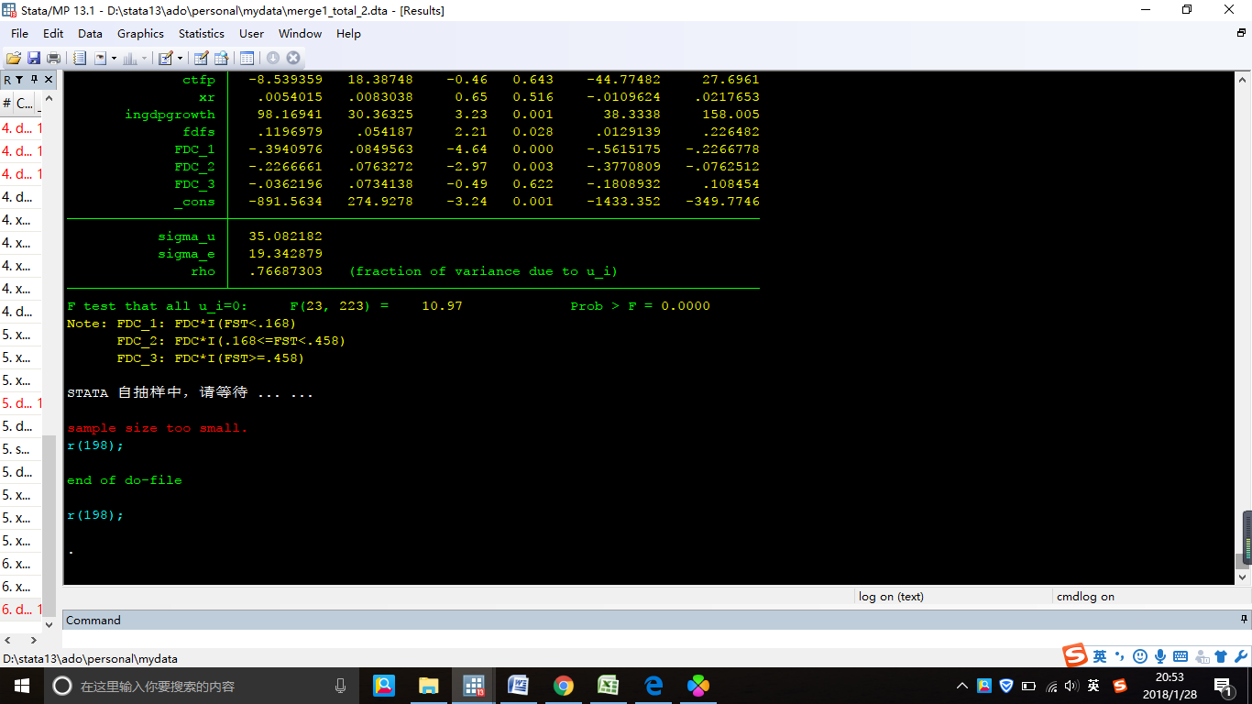Open the Do-file Editor icon
Screen dimensions: 1252x704
[x=166, y=58]
